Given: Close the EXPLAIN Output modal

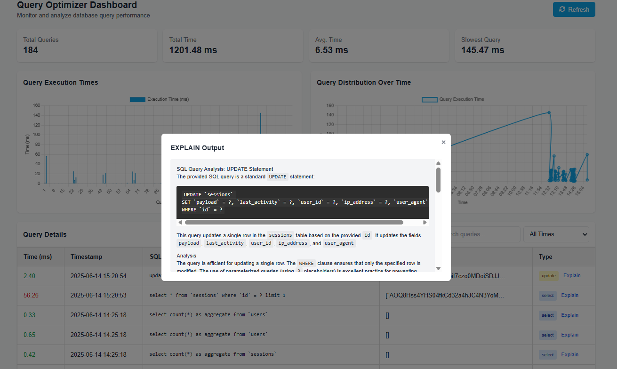Looking at the screenshot, I should [443, 142].
